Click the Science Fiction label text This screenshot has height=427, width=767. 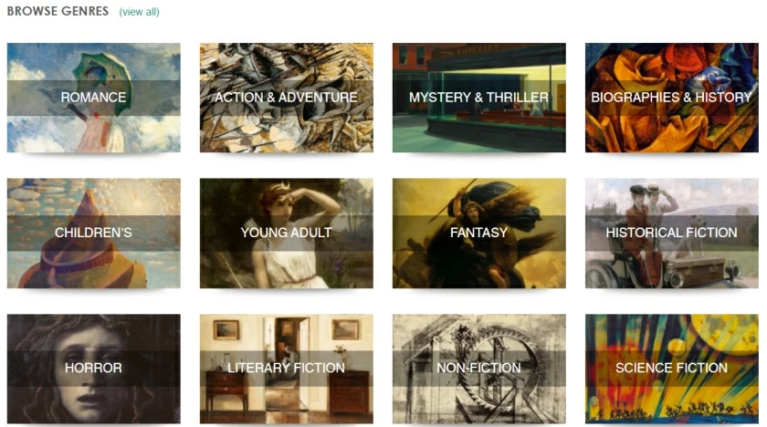click(672, 368)
